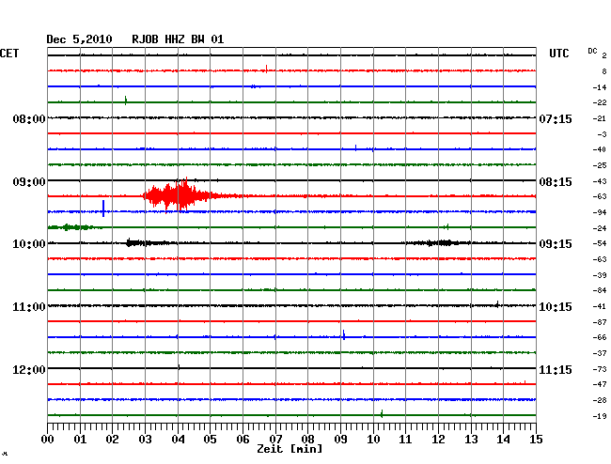Click the large red seismic event waveform
611x464 pixels.
pos(181,195)
